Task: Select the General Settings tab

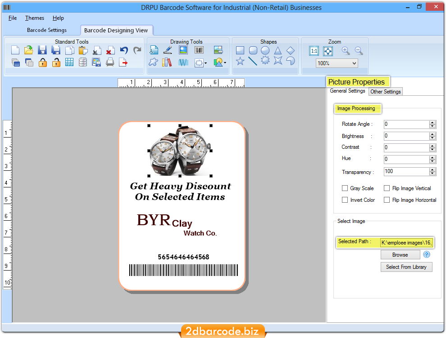Action: (347, 91)
